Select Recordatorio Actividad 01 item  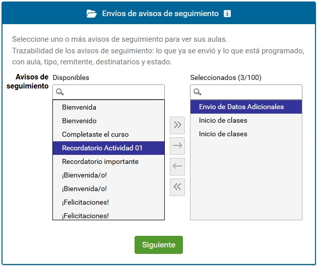pos(108,148)
